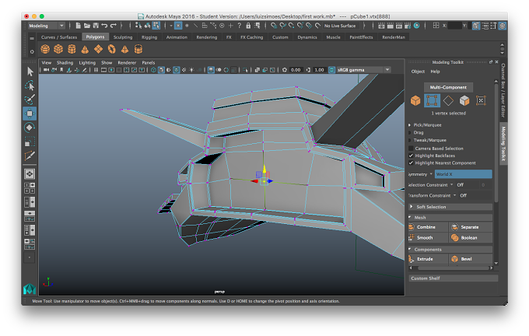Click the Smooth button
The width and height of the screenshot is (529, 336).
coord(428,238)
